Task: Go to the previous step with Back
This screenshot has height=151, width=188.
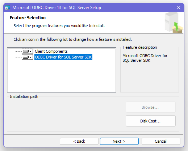Action: click(x=79, y=141)
